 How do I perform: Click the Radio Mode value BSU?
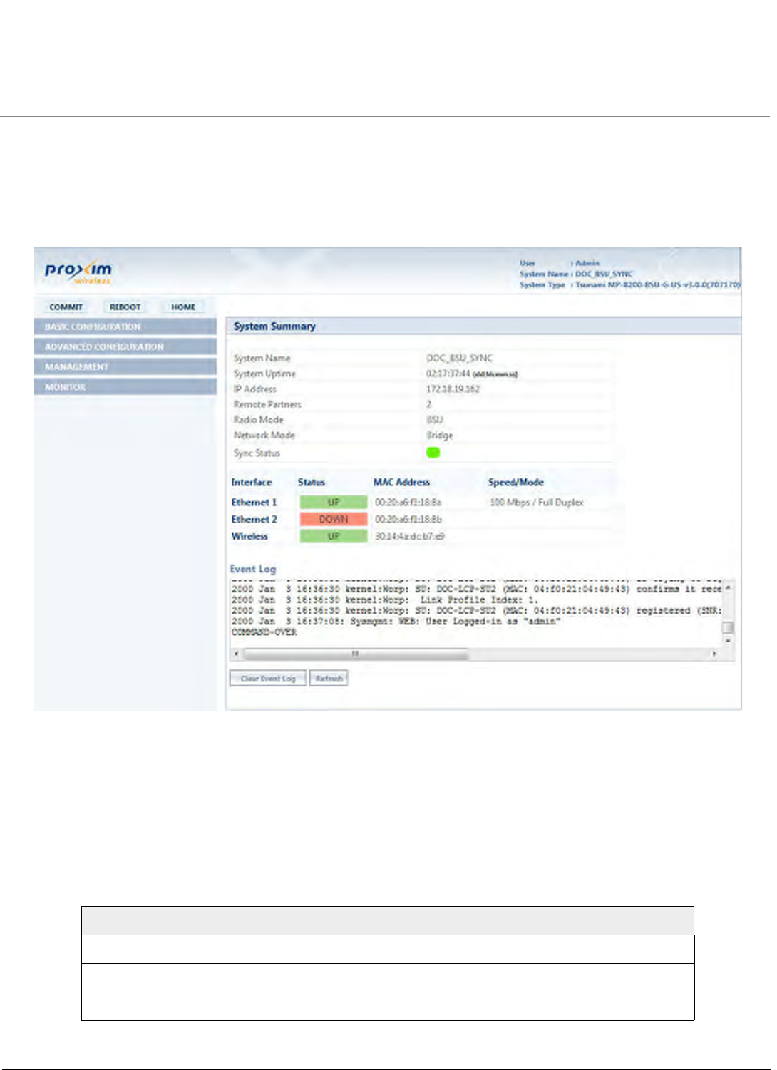pos(434,420)
